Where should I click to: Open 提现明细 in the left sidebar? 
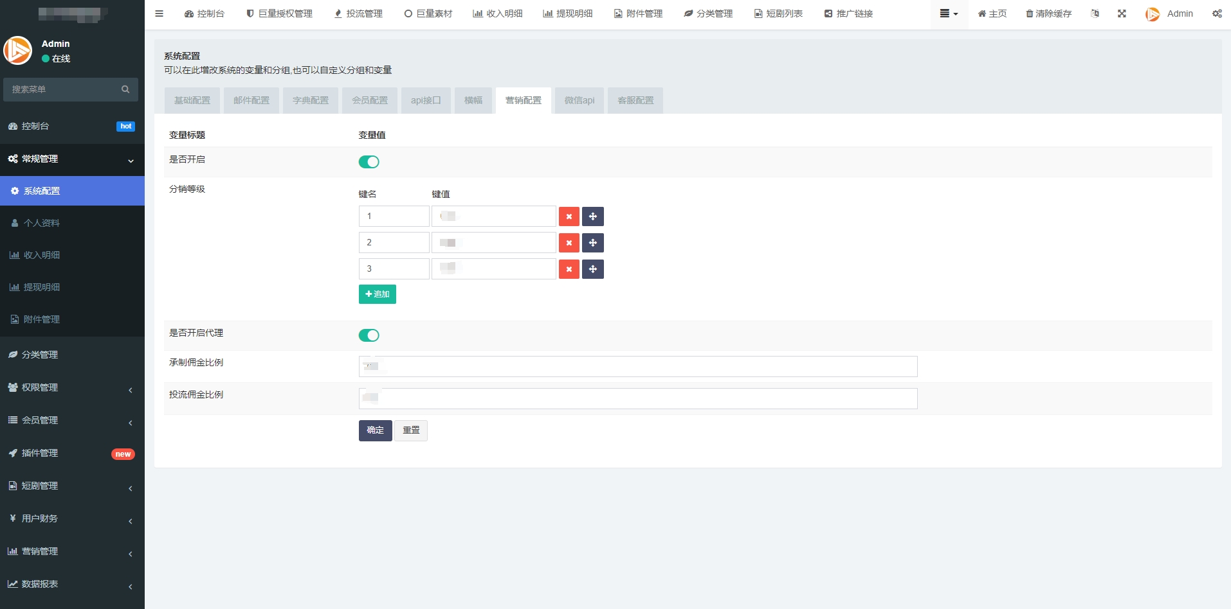[x=72, y=287]
